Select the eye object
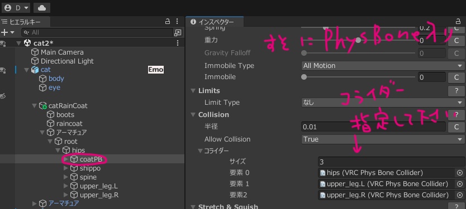This screenshot has height=209, width=466. 54,88
